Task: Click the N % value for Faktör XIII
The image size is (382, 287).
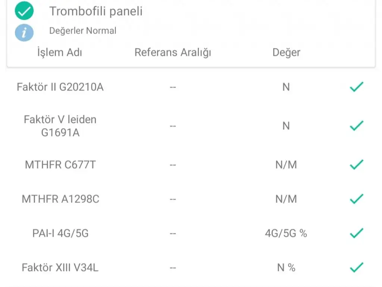Action: [286, 268]
